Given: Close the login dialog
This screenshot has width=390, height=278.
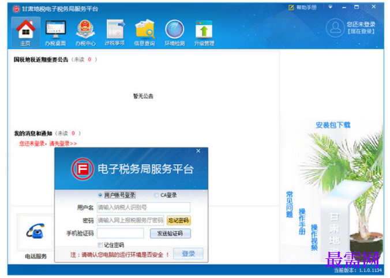Looking at the screenshot, I should click(198, 151).
